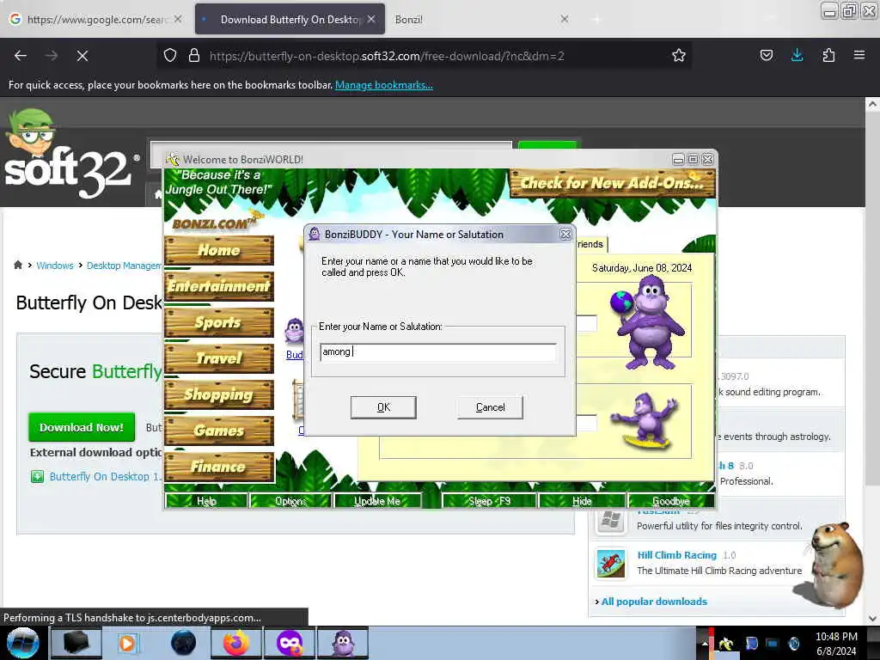Stop loading the page

[x=82, y=56]
